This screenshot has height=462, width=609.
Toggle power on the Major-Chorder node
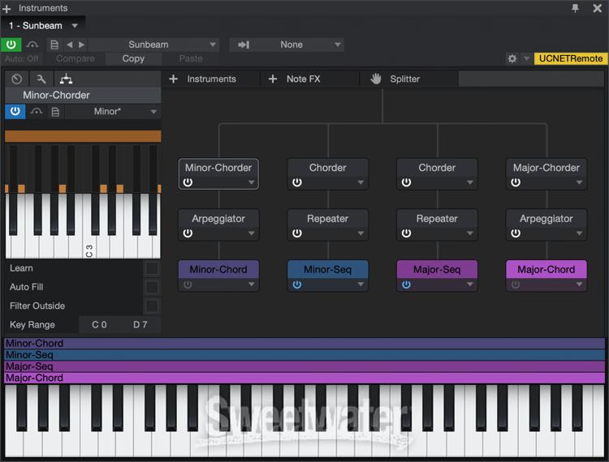coord(516,182)
